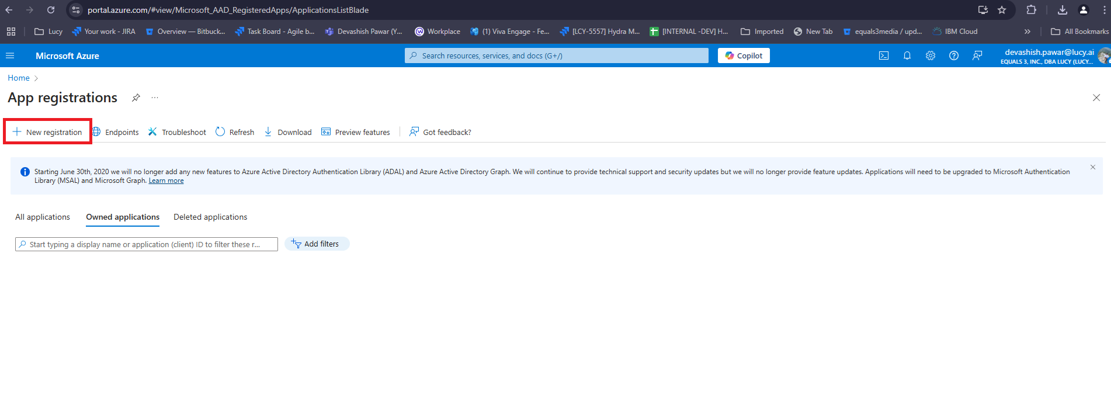Follow the Learn more link in banner
Viewport: 1111px width, 409px height.
click(x=166, y=181)
